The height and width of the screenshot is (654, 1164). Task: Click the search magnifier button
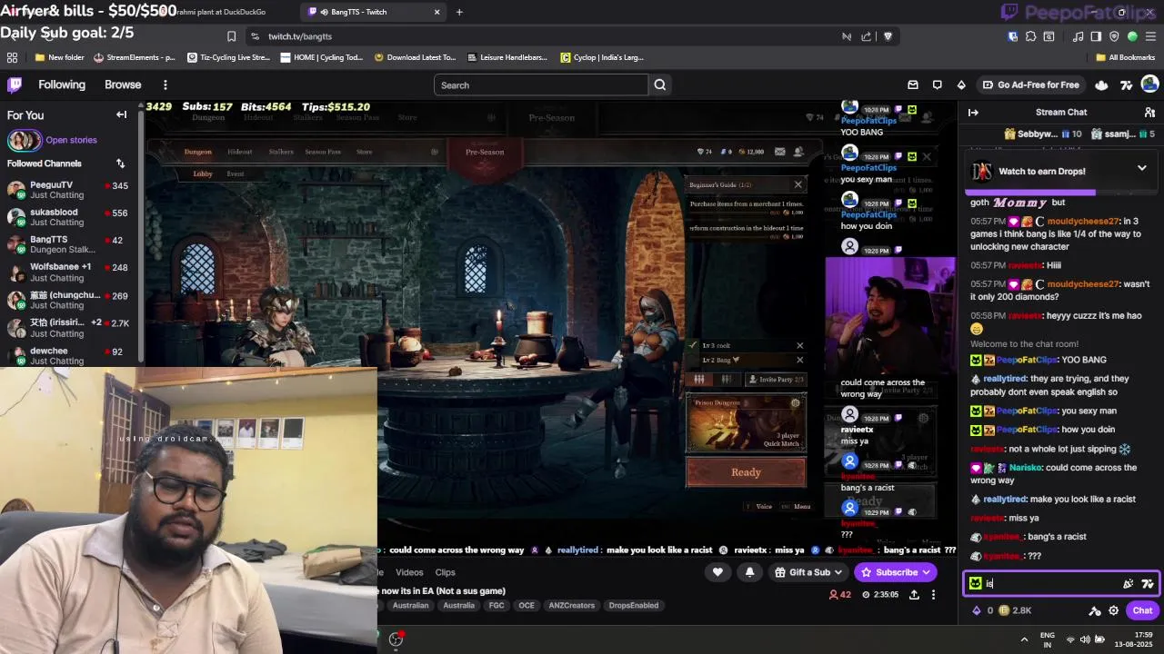tap(660, 85)
